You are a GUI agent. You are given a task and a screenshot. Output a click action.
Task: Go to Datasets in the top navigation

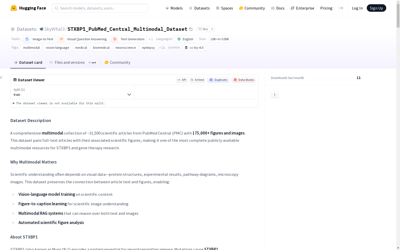[x=199, y=8]
